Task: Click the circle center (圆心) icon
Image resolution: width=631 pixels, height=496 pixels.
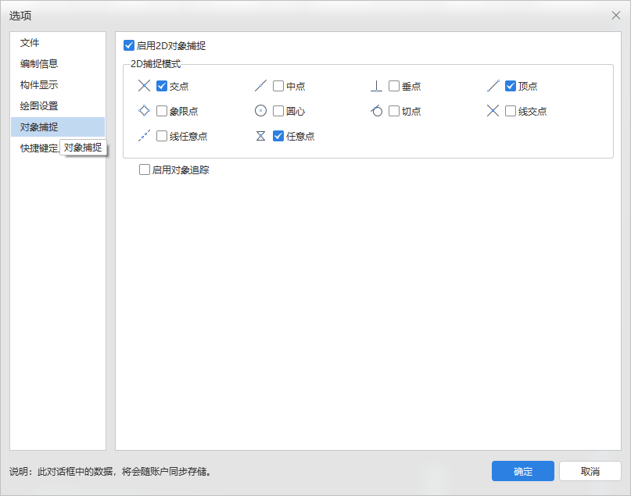Action: 261,111
